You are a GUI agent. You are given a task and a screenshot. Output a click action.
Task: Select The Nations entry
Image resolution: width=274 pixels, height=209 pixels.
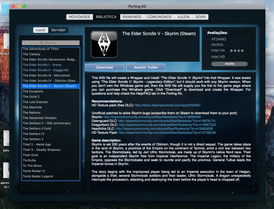tap(51, 113)
